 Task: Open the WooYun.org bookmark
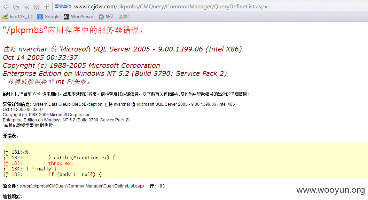(x=79, y=17)
